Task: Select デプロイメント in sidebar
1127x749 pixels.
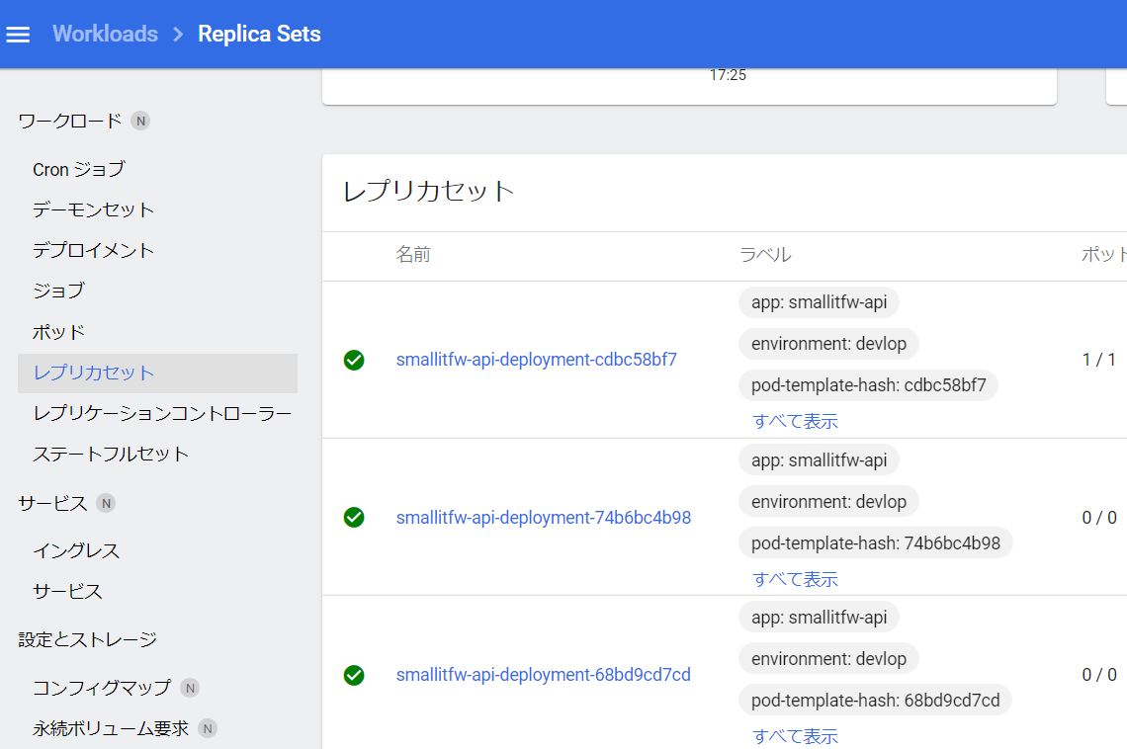Action: point(94,250)
